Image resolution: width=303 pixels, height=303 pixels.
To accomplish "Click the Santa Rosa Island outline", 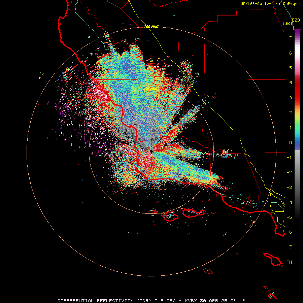I will pyautogui.click(x=170, y=216).
